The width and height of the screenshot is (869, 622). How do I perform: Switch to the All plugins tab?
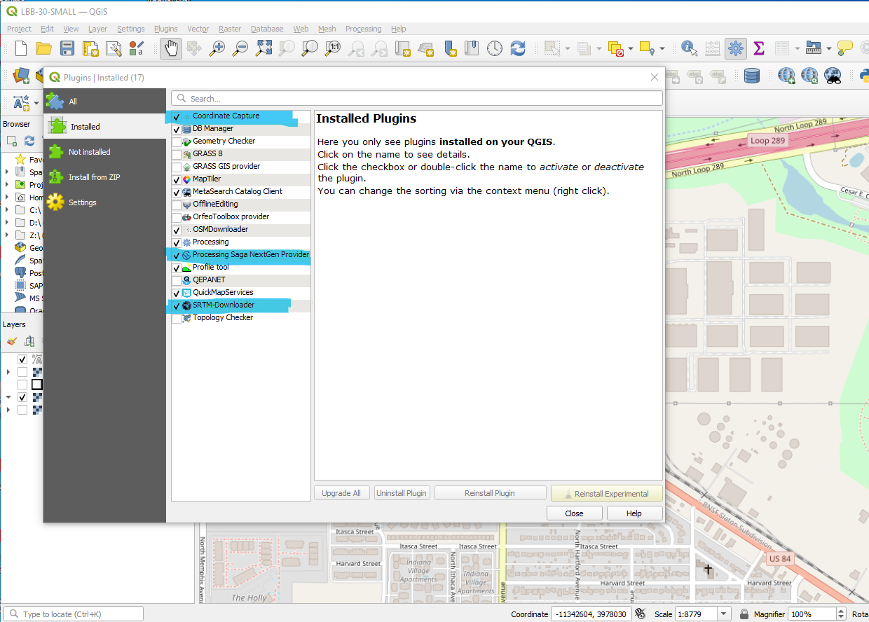click(x=104, y=102)
